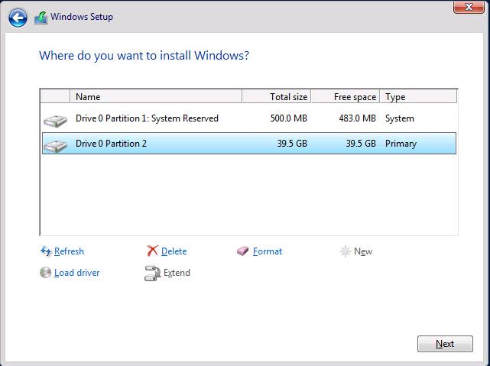Click the red X Delete icon
Image resolution: width=490 pixels, height=366 pixels.
click(x=152, y=251)
